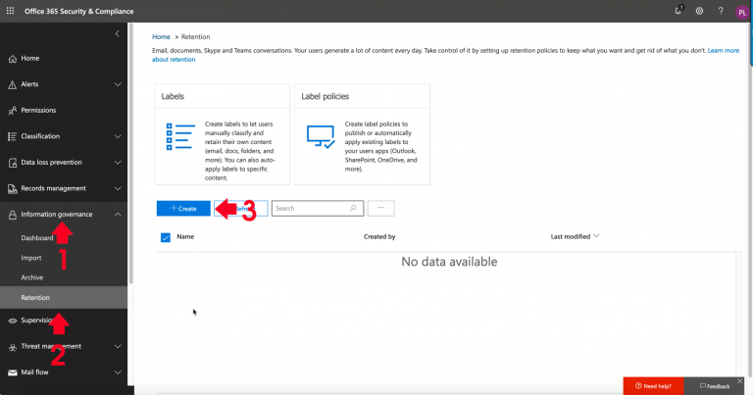Click the Information governance lock icon
This screenshot has width=753, height=395.
coord(13,215)
